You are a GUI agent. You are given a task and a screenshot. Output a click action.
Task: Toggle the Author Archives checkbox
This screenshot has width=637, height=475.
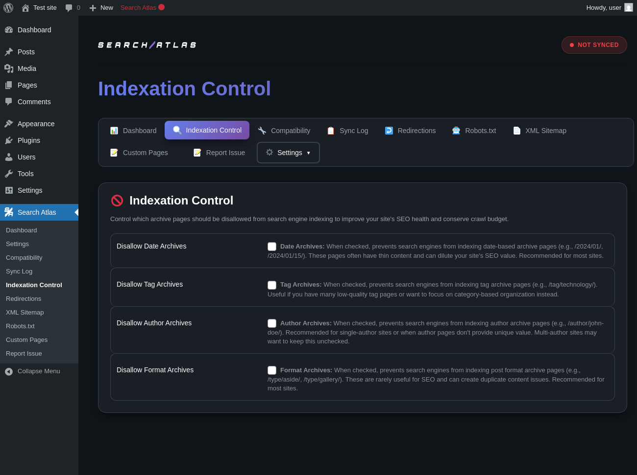[272, 323]
